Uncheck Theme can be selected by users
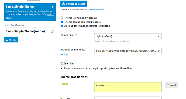Viewport: 186px width, 99px height. pyautogui.click(x=62, y=22)
